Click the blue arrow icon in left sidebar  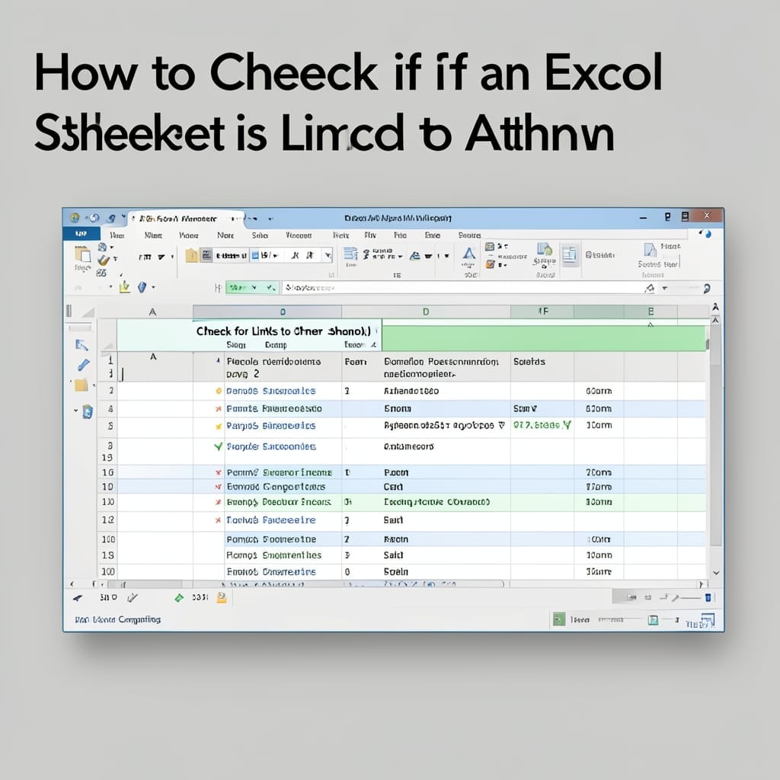[82, 345]
